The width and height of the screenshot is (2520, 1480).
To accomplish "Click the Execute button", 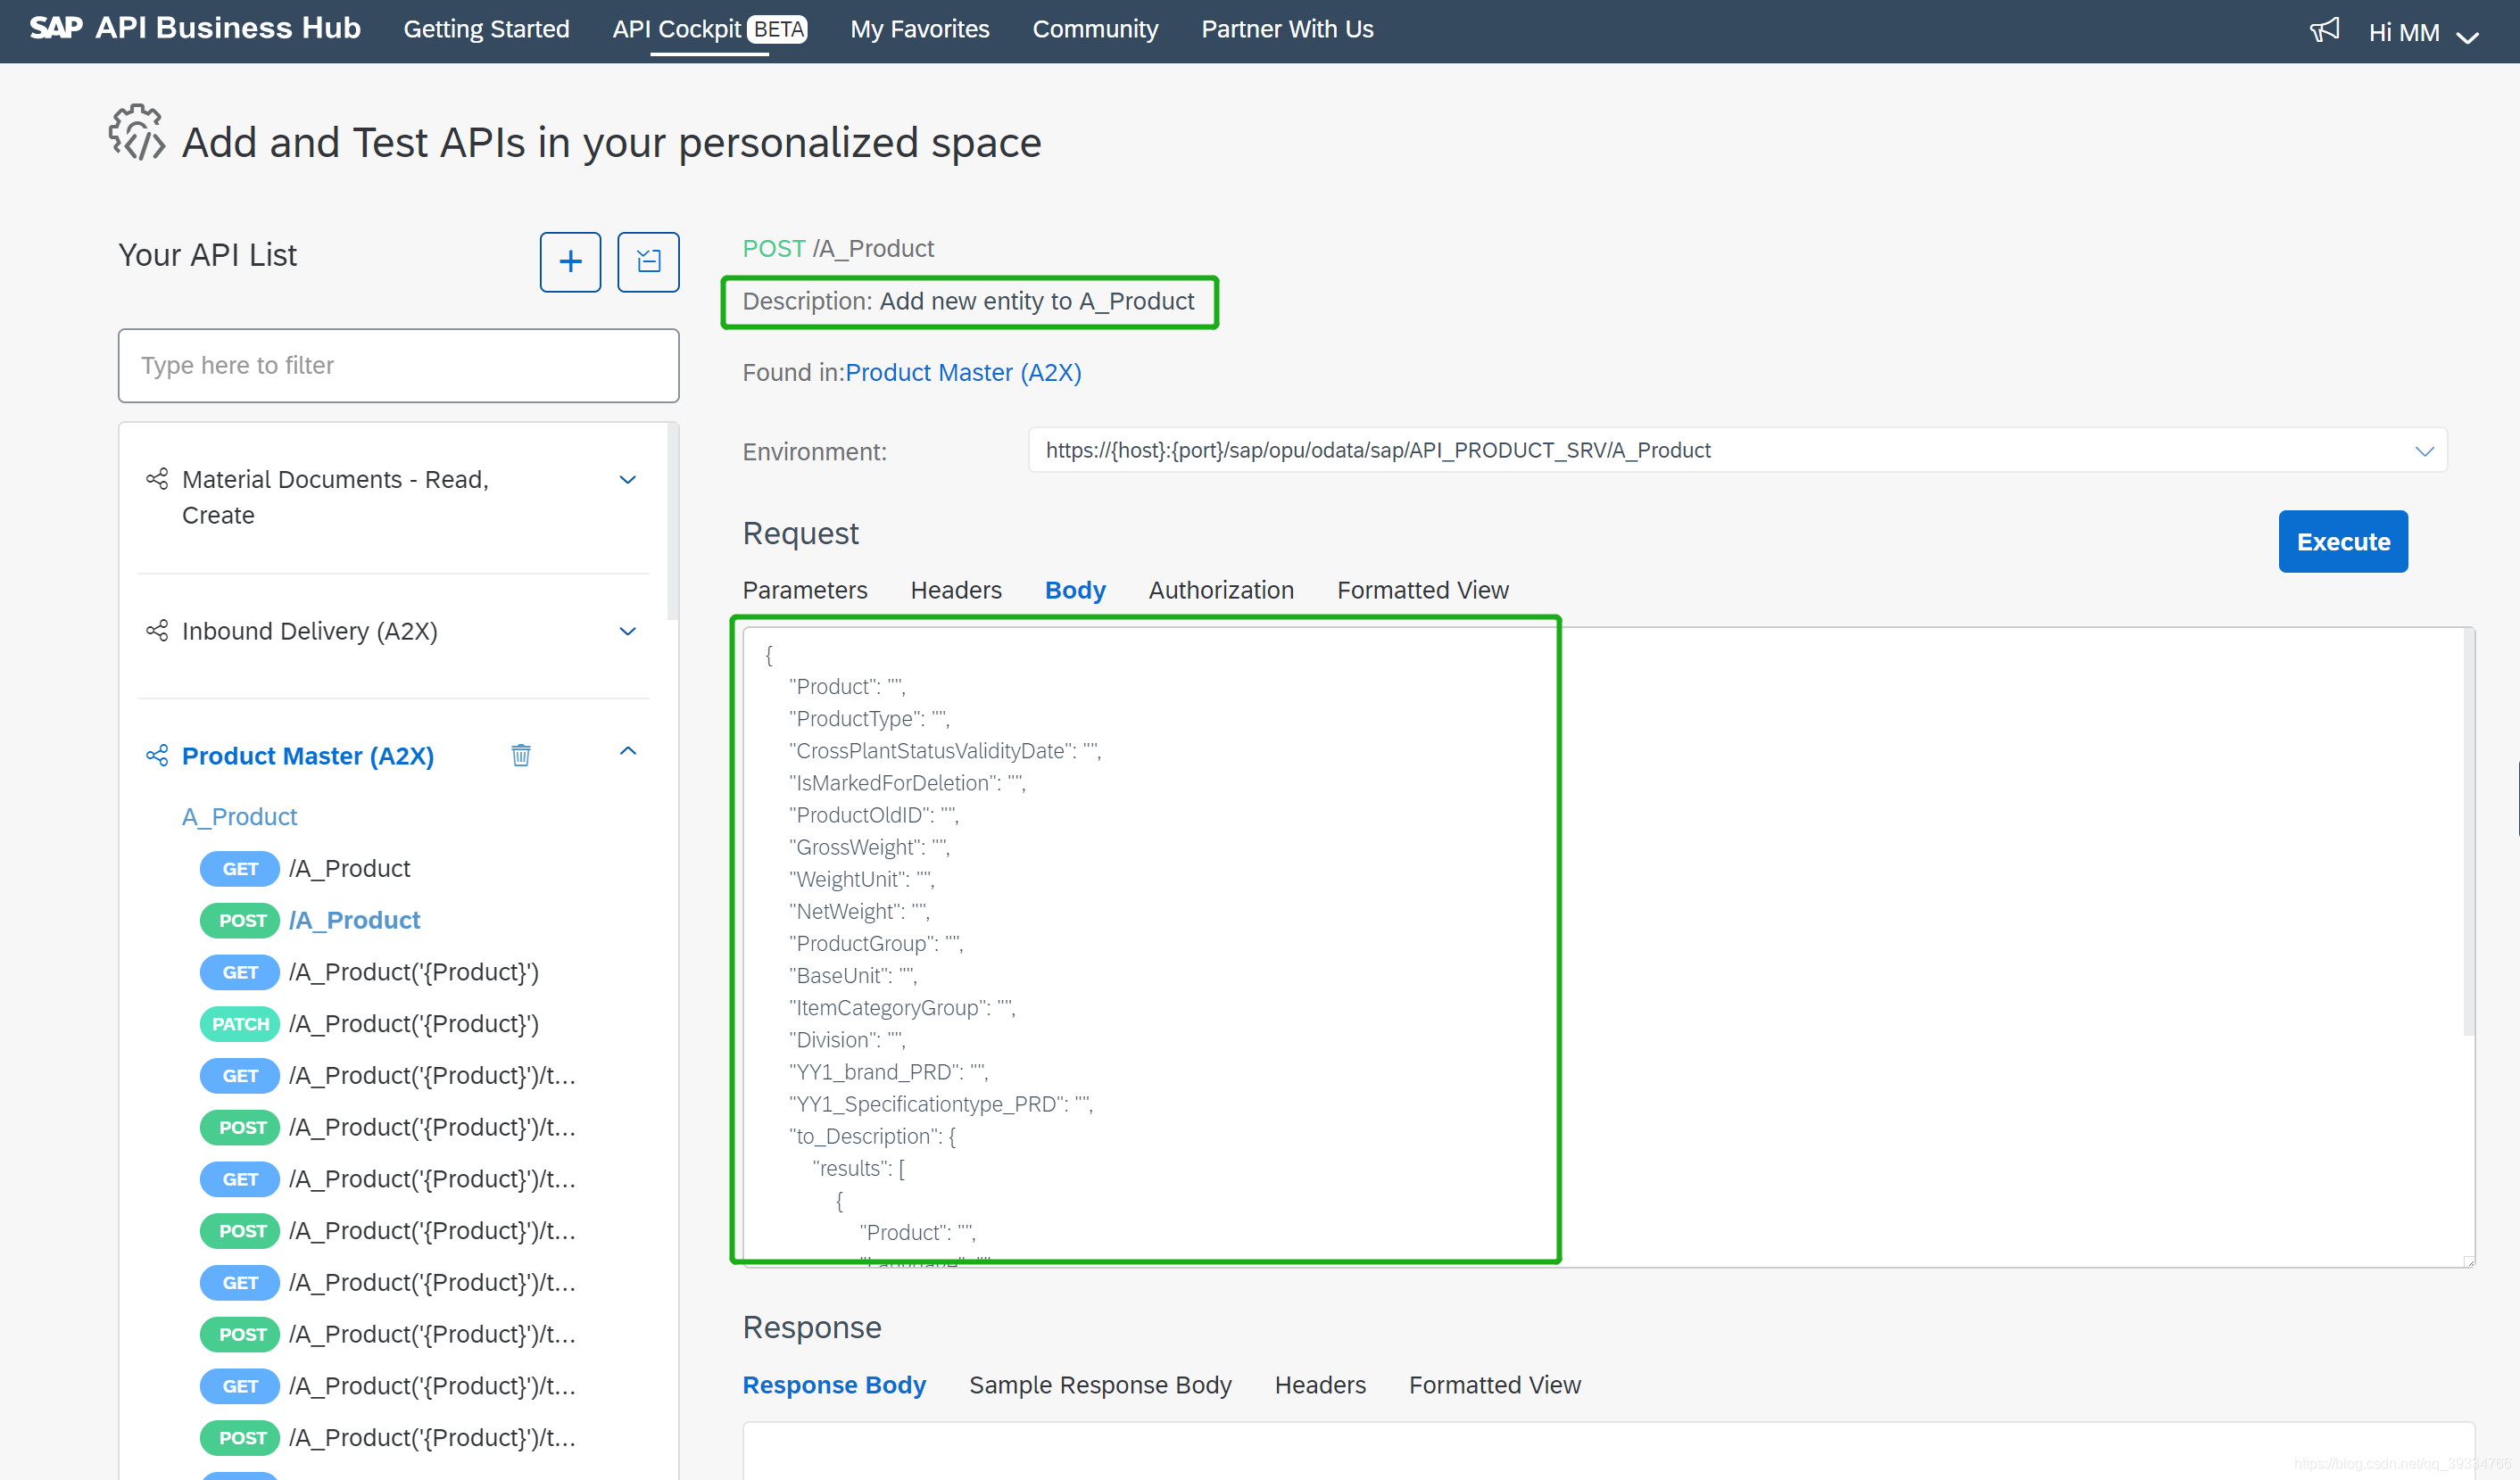I will click(x=2342, y=541).
